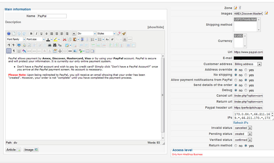Open the Styles dropdown
Image resolution: width=274 pixels, height=163 pixels.
106,33
